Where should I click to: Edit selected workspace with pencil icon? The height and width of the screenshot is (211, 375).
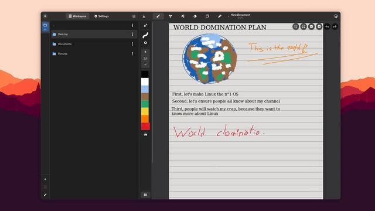45,195
